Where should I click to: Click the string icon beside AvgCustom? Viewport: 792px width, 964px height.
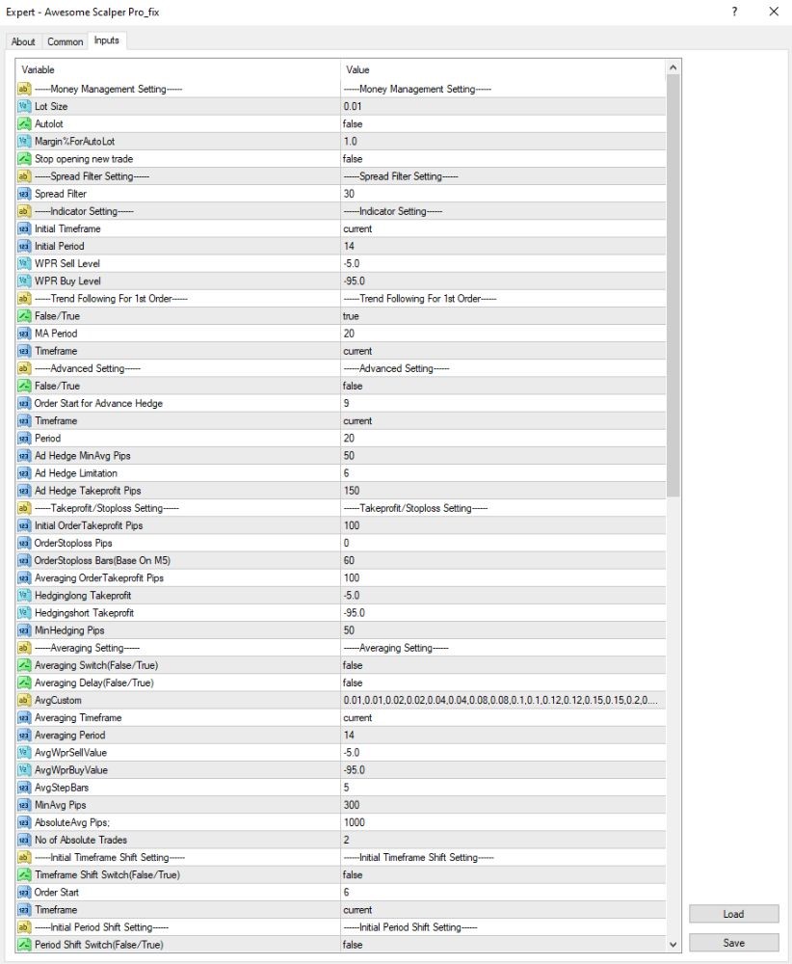tap(24, 700)
